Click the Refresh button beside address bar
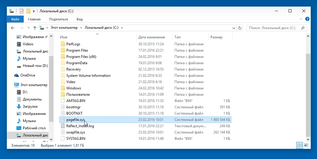Screen dimensions: 317x159 pos(240,28)
